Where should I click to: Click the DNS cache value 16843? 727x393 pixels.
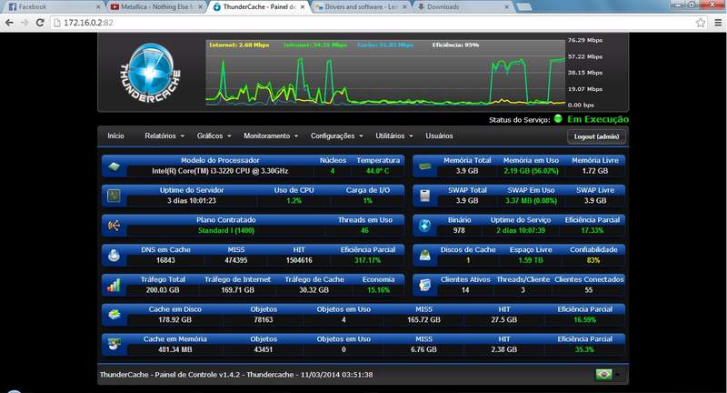[165, 260]
